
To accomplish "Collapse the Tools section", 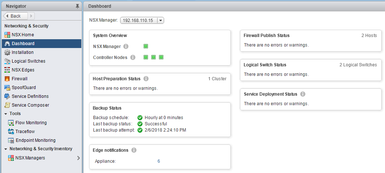I will pos(5,114).
